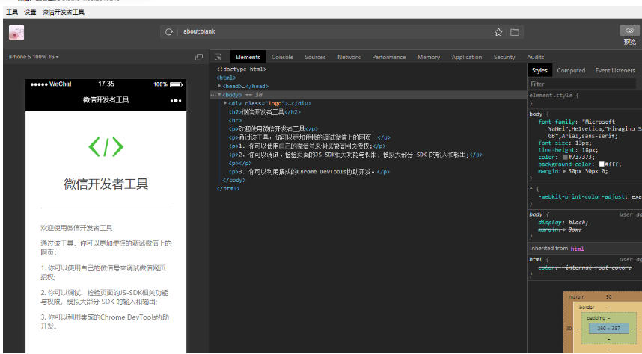This screenshot has height=354, width=642.
Task: Click the -webkit-print-color-adjust property
Action: [582, 196]
